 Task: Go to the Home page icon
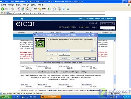tap(27, 9)
